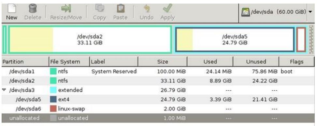
Task: Select /dev/sda5 block in the disk map
Action: pos(235,40)
